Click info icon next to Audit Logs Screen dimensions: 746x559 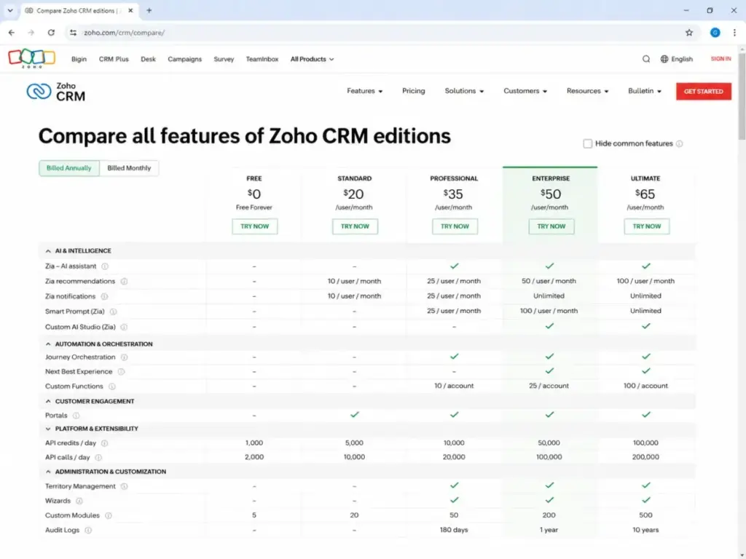(x=88, y=530)
